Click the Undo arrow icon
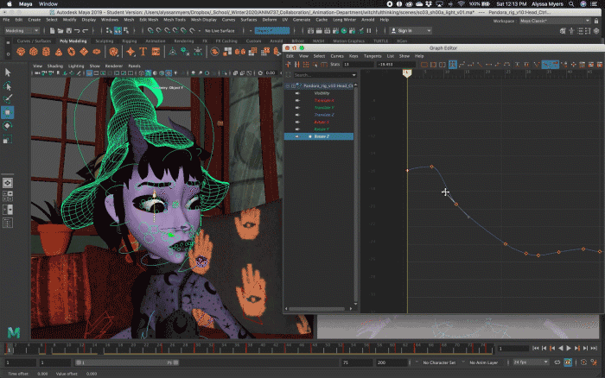This screenshot has height=378, width=605. coord(77,30)
